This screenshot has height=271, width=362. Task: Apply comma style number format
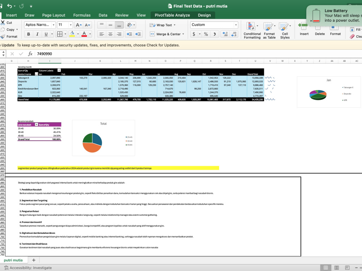click(x=214, y=34)
